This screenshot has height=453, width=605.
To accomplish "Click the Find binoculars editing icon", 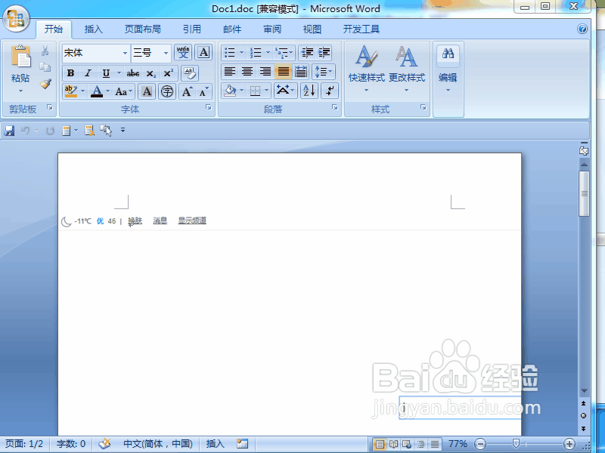I will coord(448,54).
